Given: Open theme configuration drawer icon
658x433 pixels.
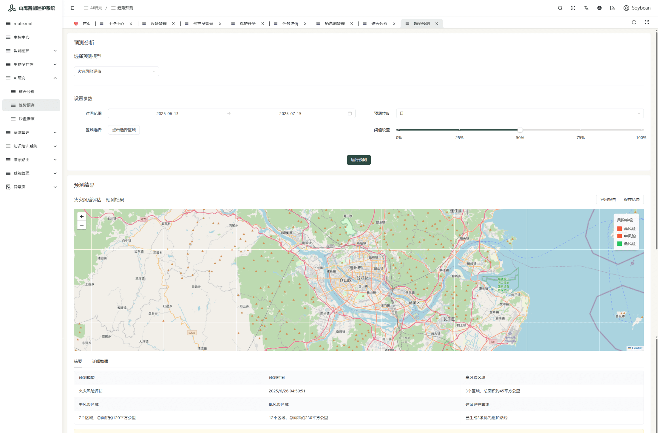Looking at the screenshot, I should coord(612,8).
